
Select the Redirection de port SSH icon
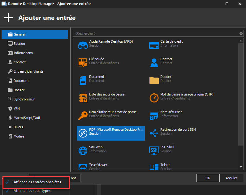[154, 133]
